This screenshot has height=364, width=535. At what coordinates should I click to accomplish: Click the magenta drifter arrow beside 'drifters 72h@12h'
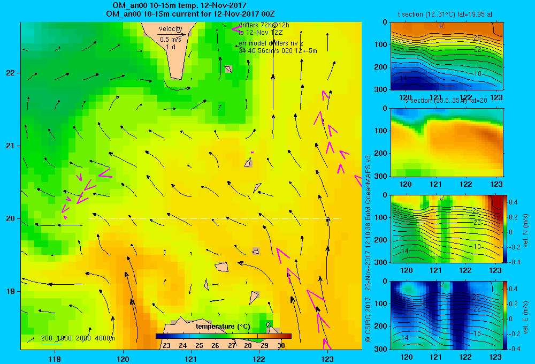coord(236,29)
